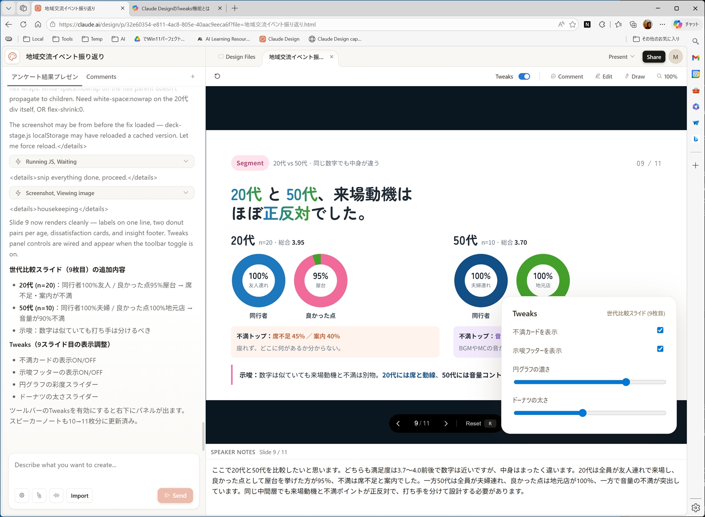Open the Design Files tab
This screenshot has width=705, height=517.
click(x=236, y=57)
